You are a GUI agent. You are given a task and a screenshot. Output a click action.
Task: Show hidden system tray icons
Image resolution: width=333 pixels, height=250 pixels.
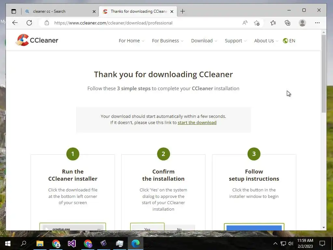coord(275,243)
